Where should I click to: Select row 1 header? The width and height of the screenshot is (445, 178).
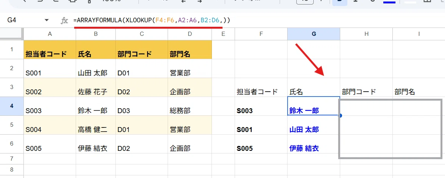click(12, 49)
